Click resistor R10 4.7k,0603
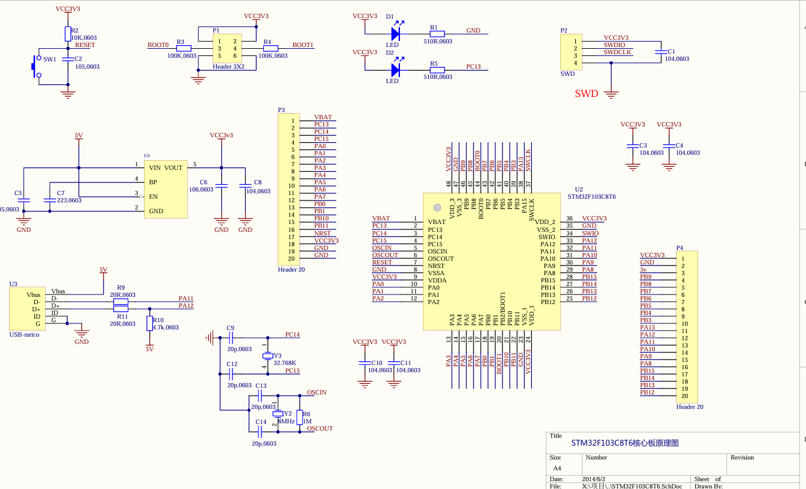The image size is (806, 489). tap(148, 323)
